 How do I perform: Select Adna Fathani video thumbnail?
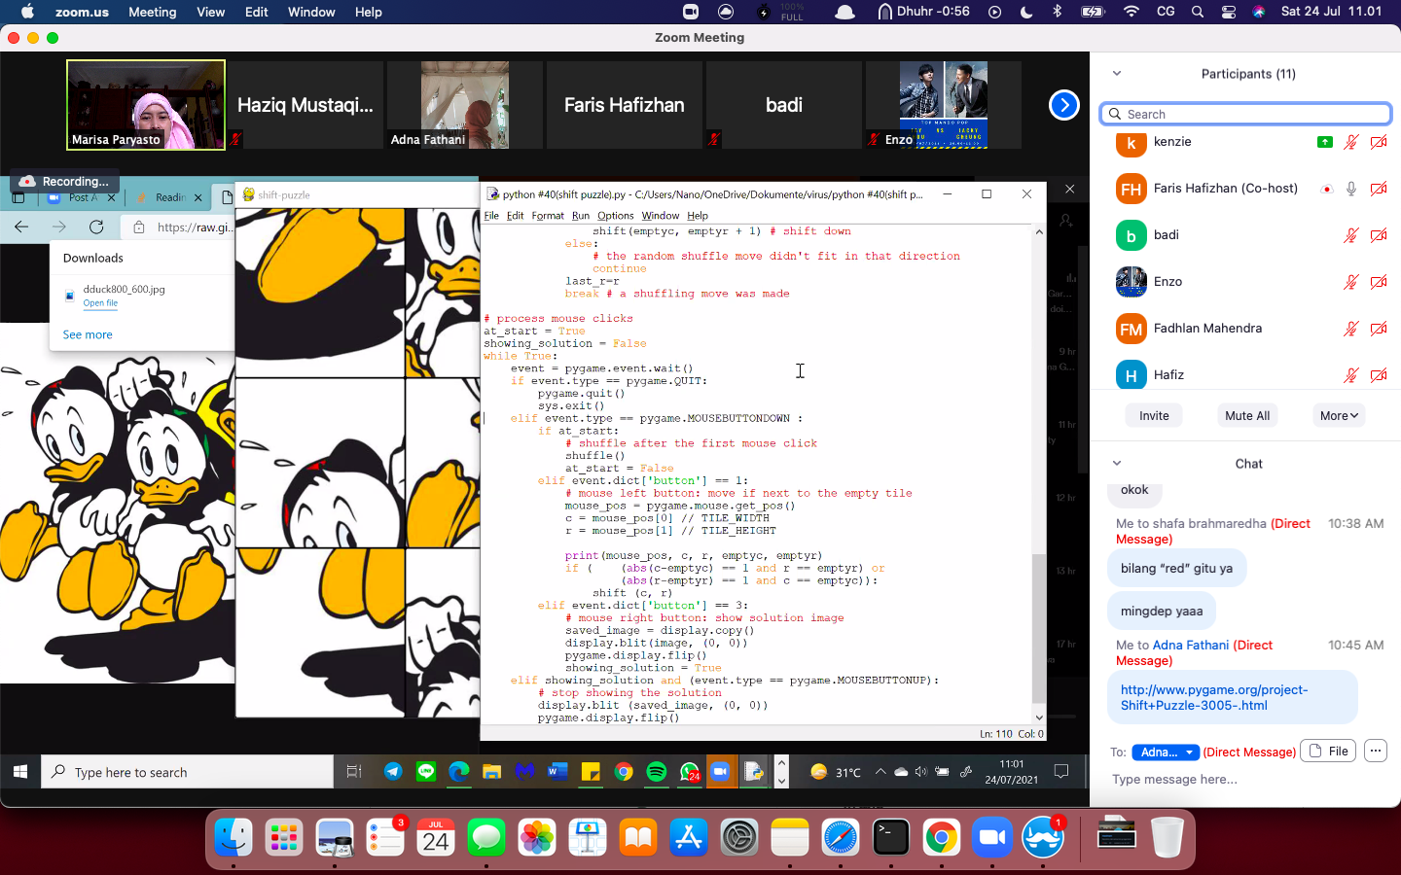pyautogui.click(x=465, y=105)
